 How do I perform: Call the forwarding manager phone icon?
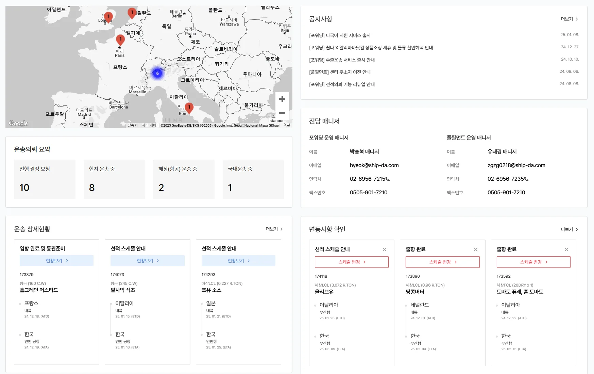point(388,179)
